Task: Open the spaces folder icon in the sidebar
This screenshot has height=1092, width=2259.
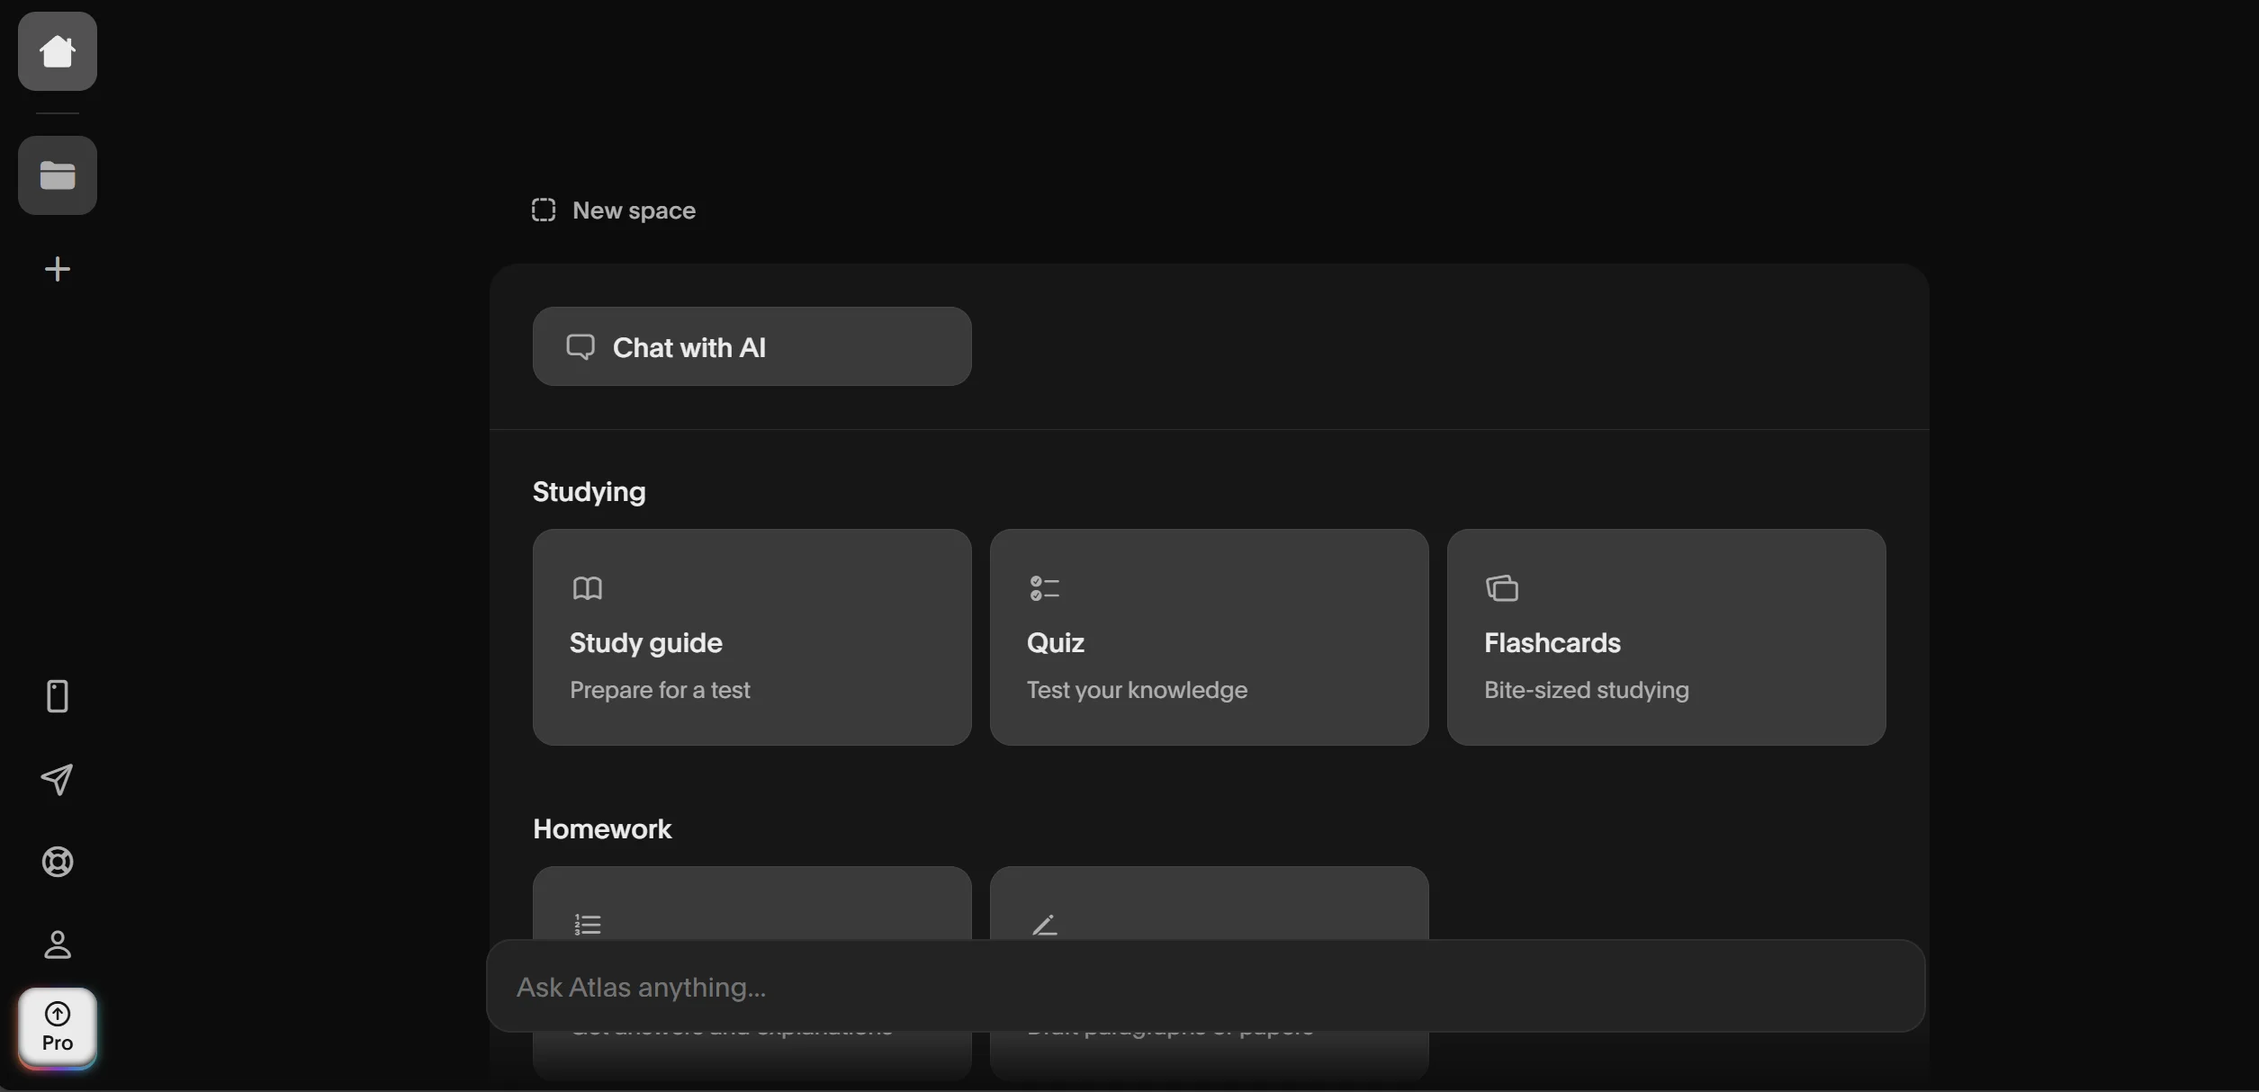Action: point(57,175)
